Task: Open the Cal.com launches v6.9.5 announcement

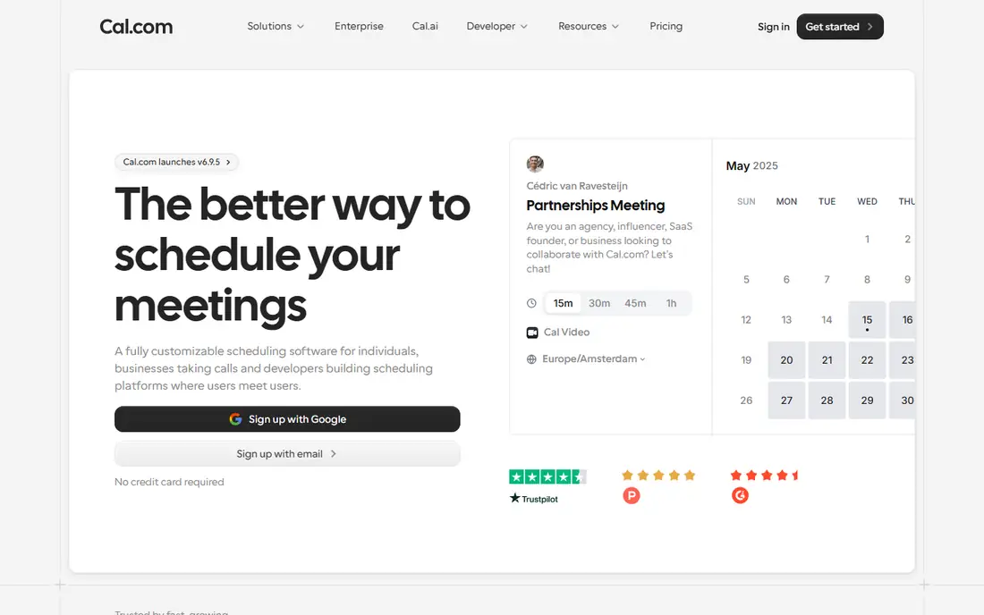Action: coord(177,162)
